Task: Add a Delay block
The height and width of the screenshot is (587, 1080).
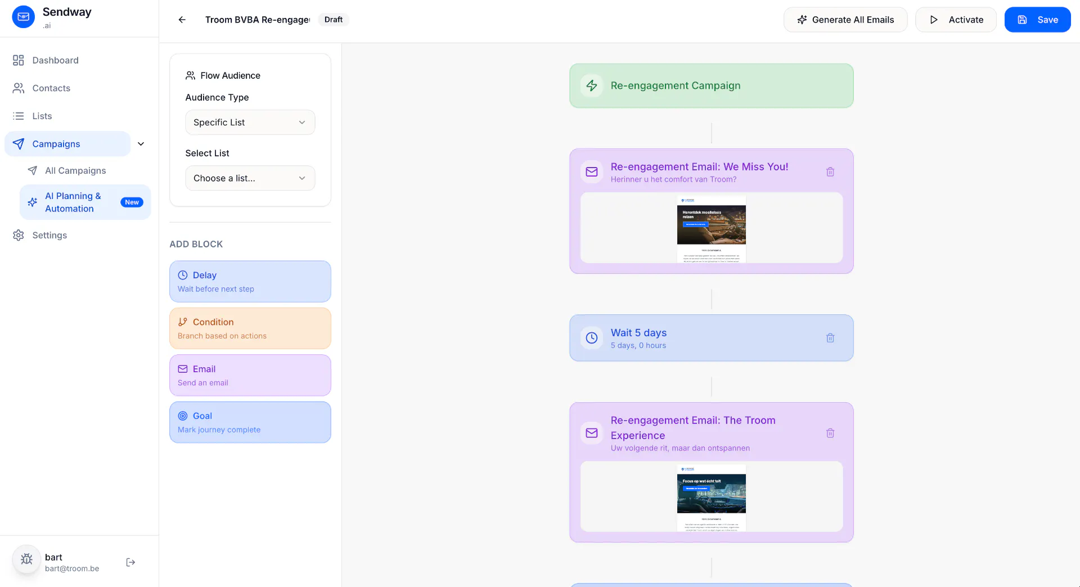Action: [x=250, y=282]
